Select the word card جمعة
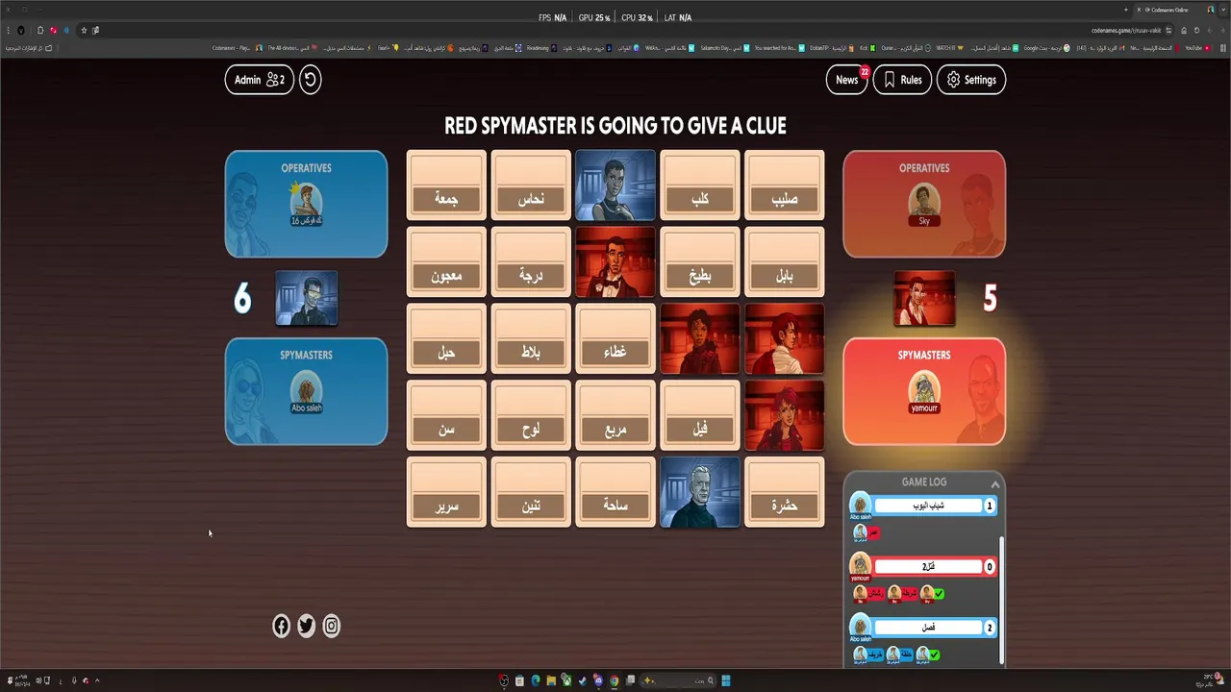The height and width of the screenshot is (692, 1231). click(x=446, y=185)
